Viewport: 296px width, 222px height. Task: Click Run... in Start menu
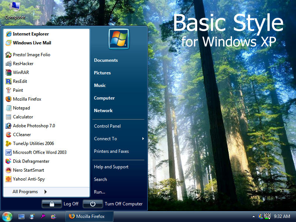[x=100, y=192]
